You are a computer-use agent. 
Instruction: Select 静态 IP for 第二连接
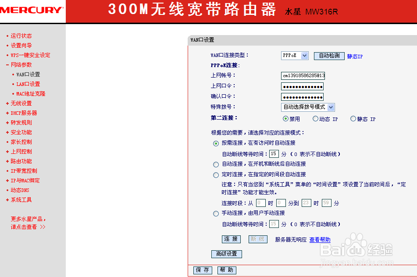(353, 119)
